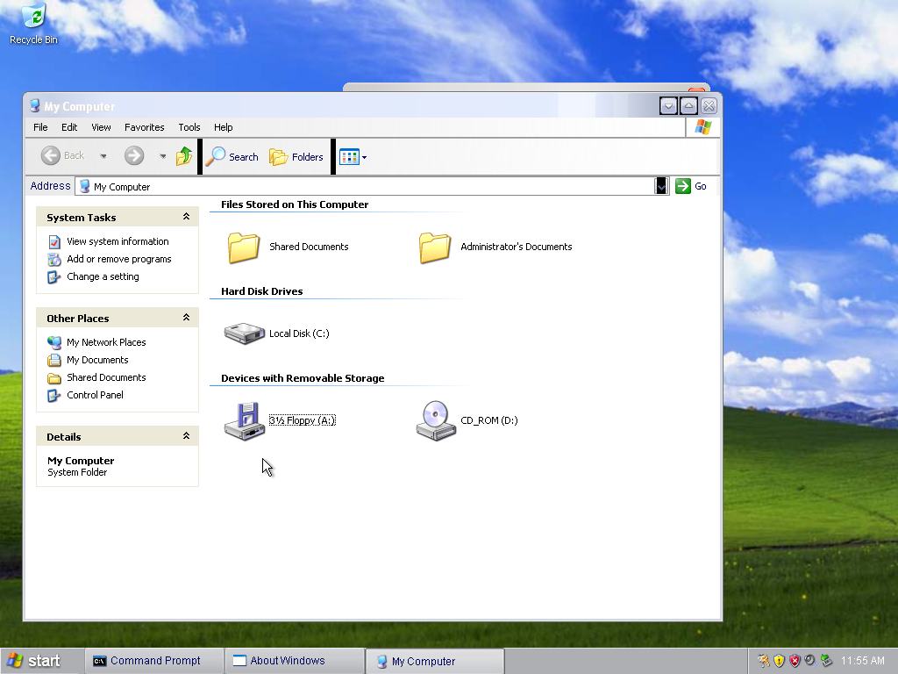
Task: Click the My Computer title bar icon
Action: click(35, 106)
